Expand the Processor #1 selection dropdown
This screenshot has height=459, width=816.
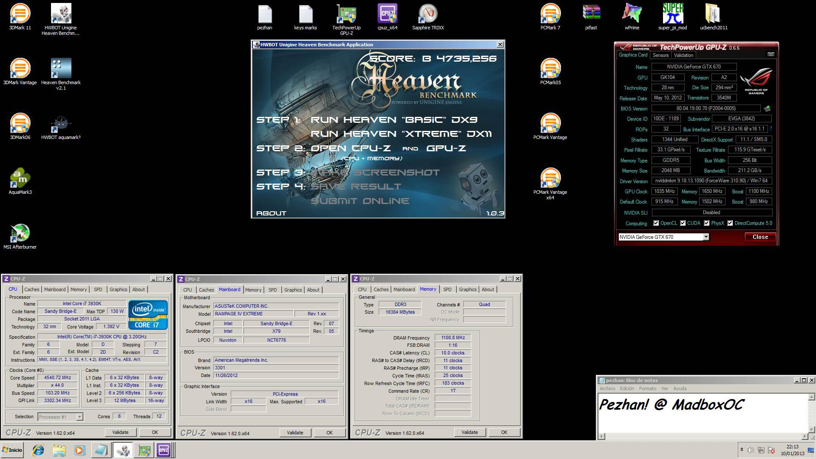[79, 417]
